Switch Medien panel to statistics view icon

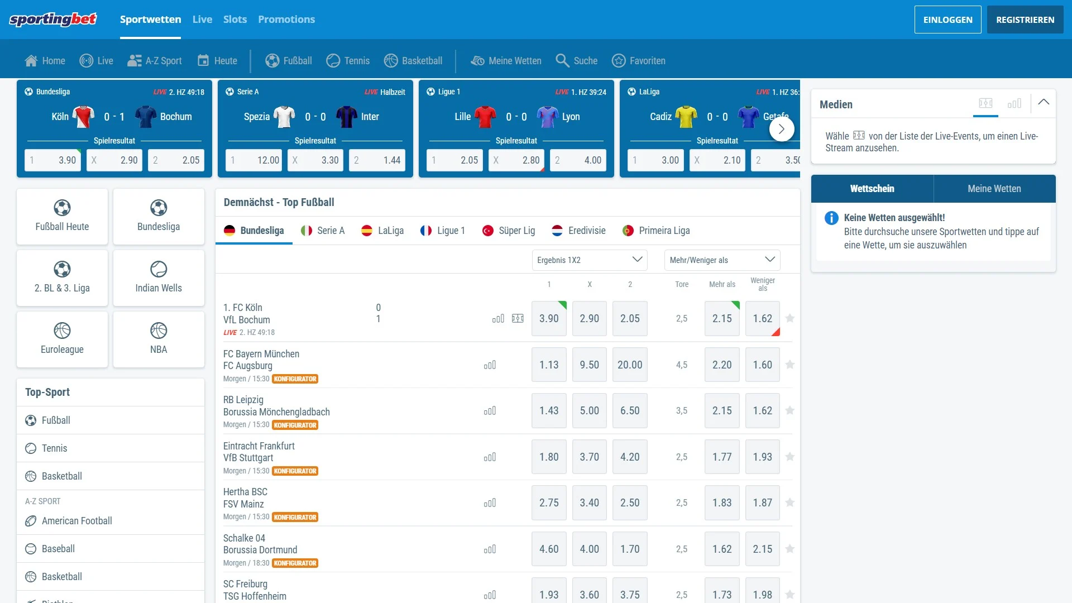pos(1014,103)
